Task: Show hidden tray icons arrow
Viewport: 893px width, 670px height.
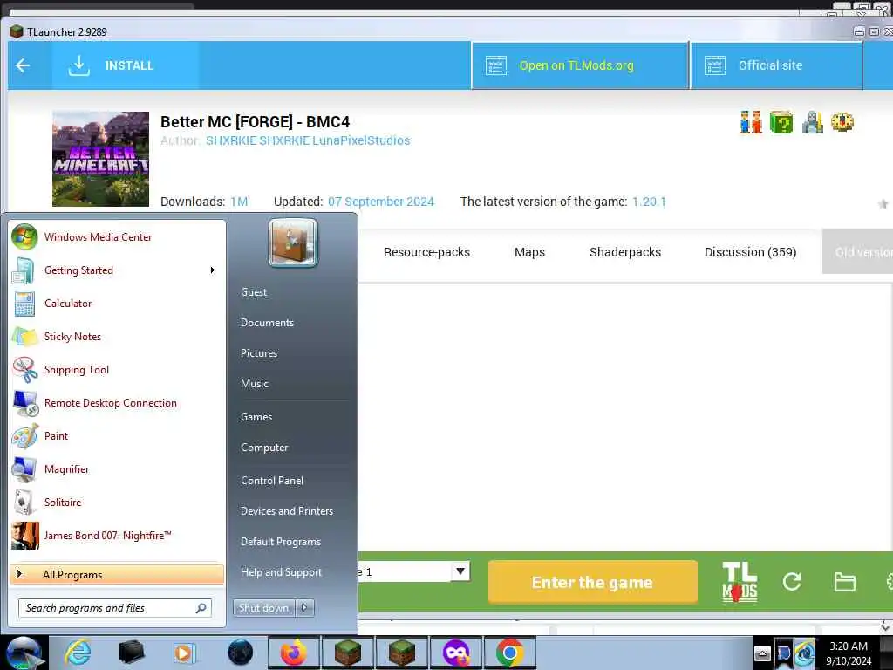Action: pos(762,653)
